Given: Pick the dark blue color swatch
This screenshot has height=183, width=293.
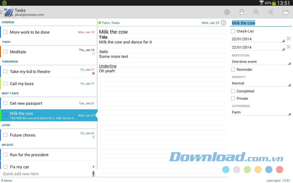Looking at the screenshot, I should tap(269, 169).
